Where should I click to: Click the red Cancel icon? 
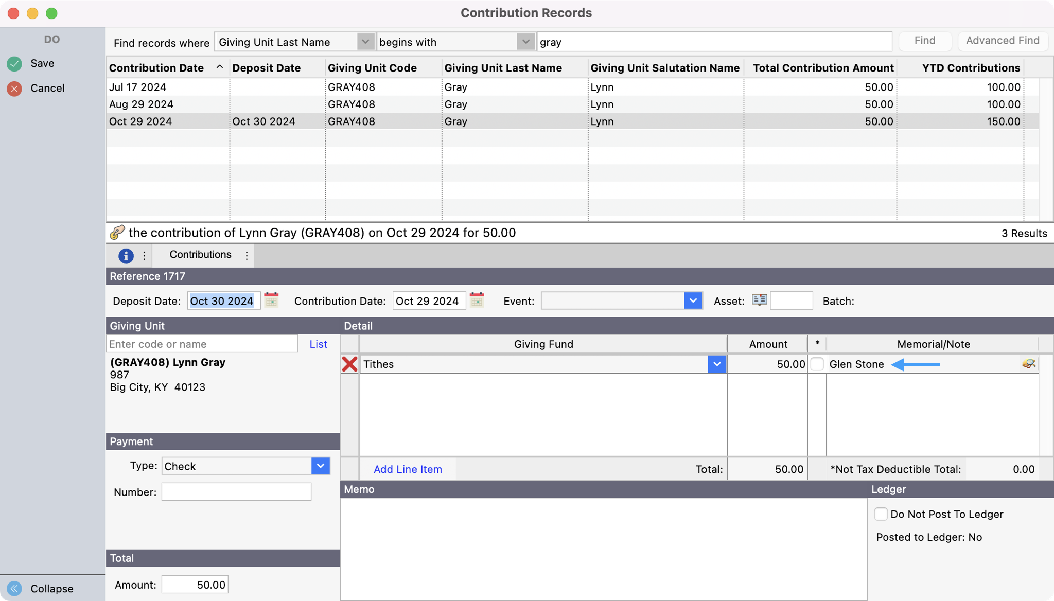pyautogui.click(x=14, y=89)
